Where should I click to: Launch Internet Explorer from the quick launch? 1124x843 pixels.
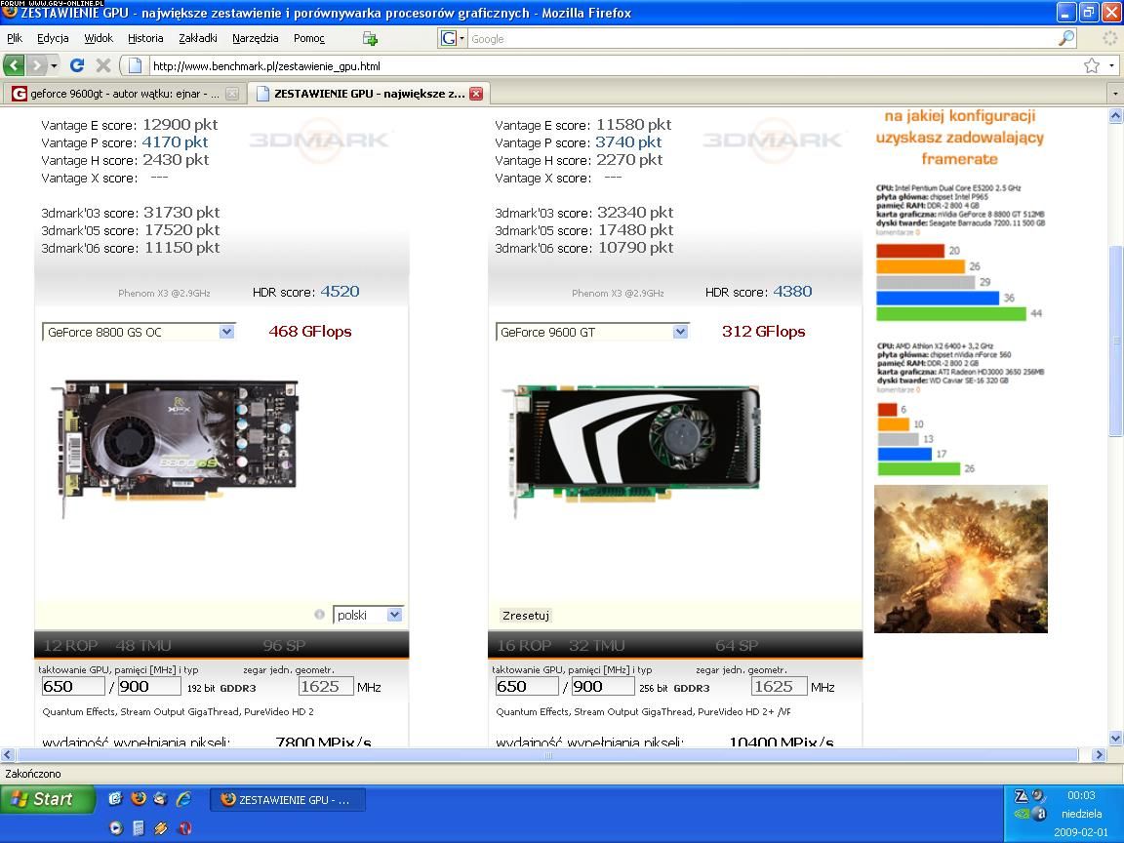pos(183,799)
